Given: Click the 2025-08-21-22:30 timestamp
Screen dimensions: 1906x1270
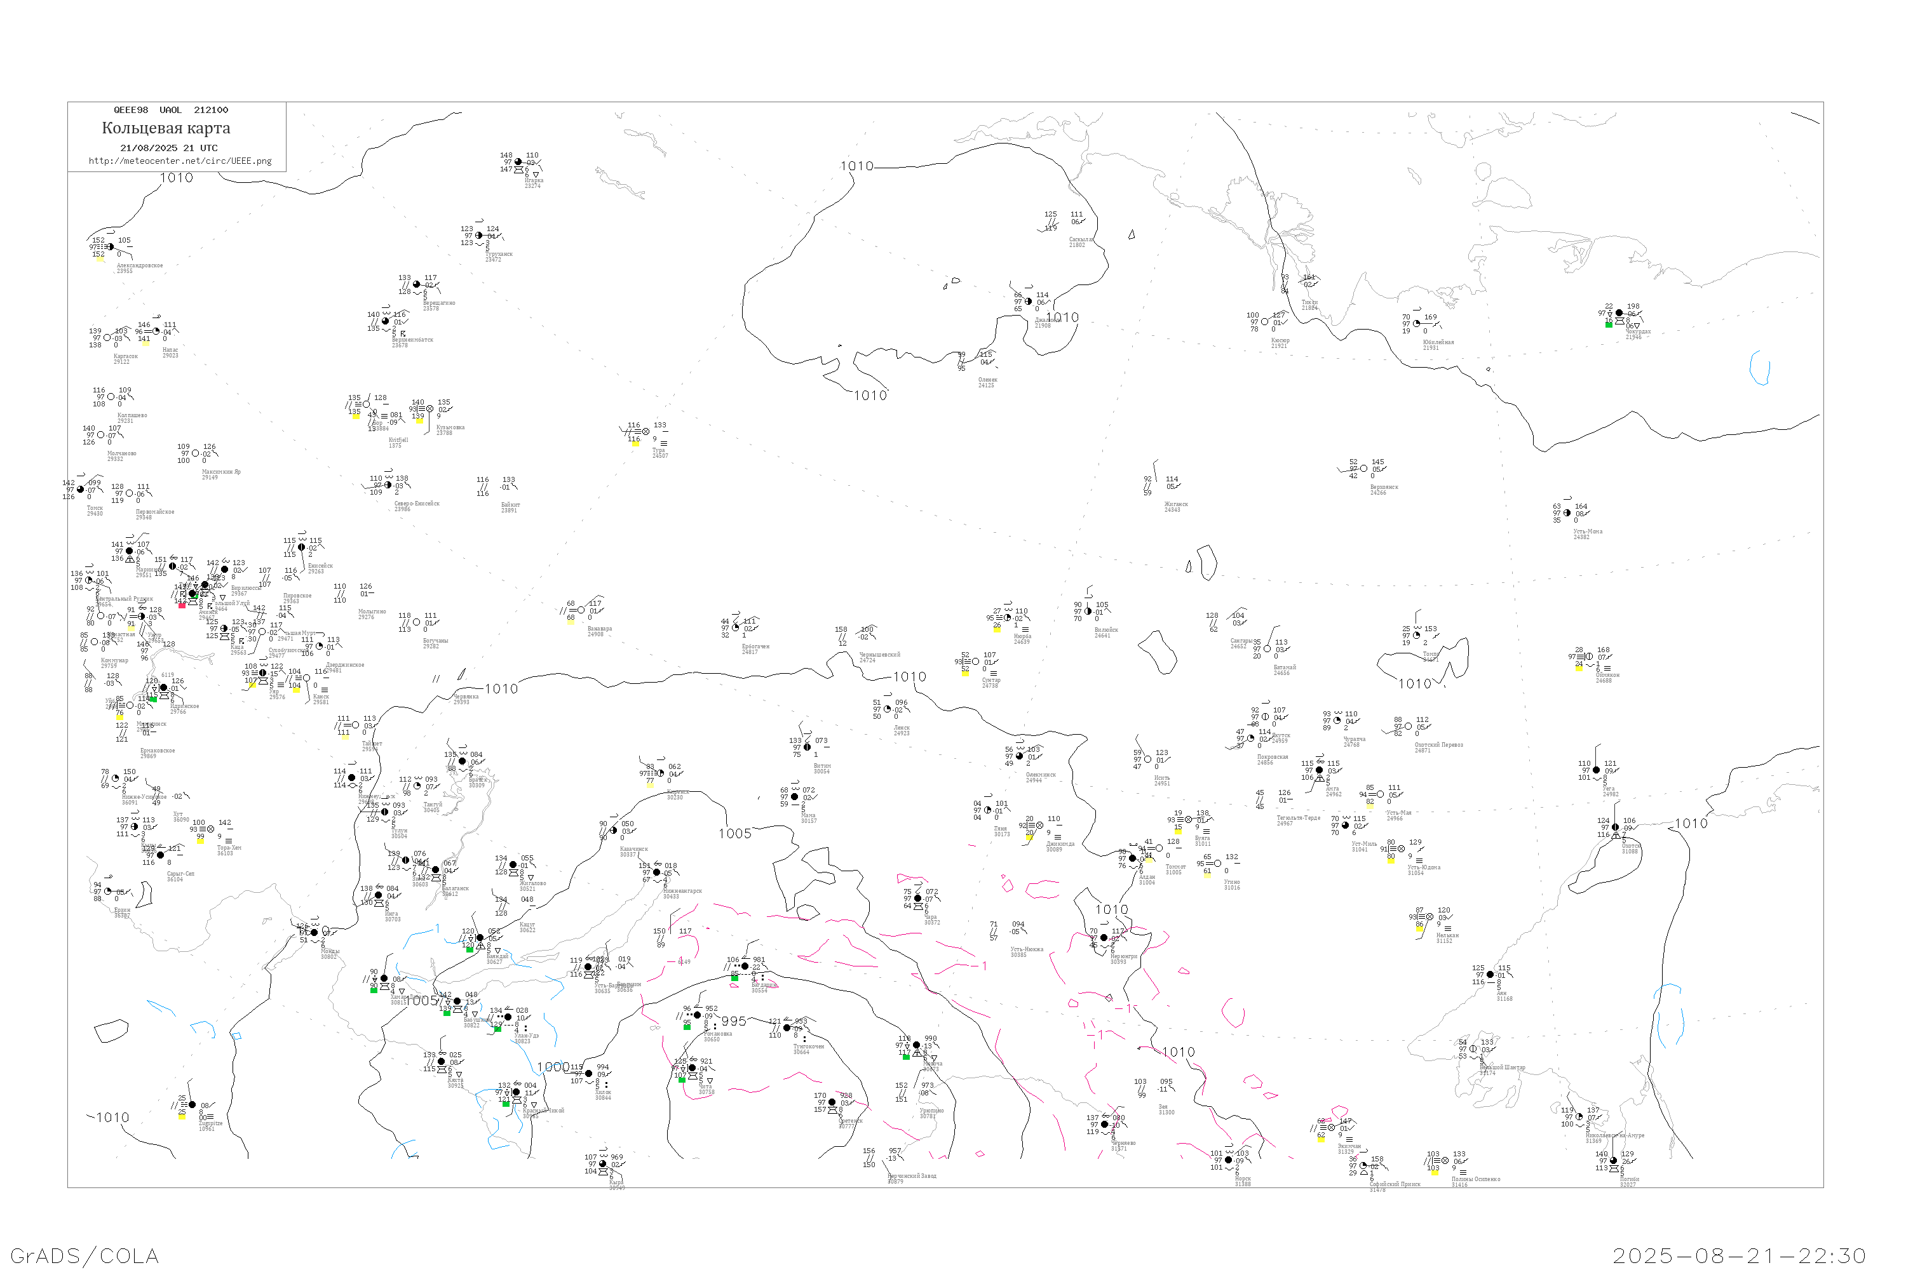Looking at the screenshot, I should [x=1739, y=1255].
